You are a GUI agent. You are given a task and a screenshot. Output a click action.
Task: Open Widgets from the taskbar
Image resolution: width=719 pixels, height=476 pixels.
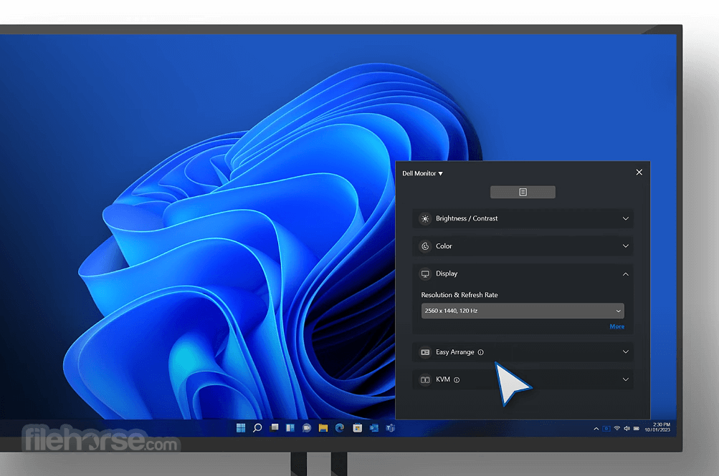pyautogui.click(x=290, y=428)
